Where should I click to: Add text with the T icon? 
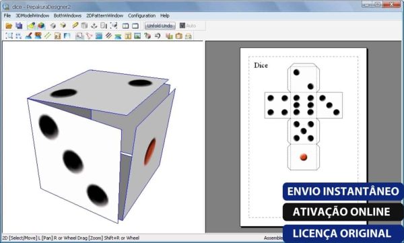tap(128, 36)
